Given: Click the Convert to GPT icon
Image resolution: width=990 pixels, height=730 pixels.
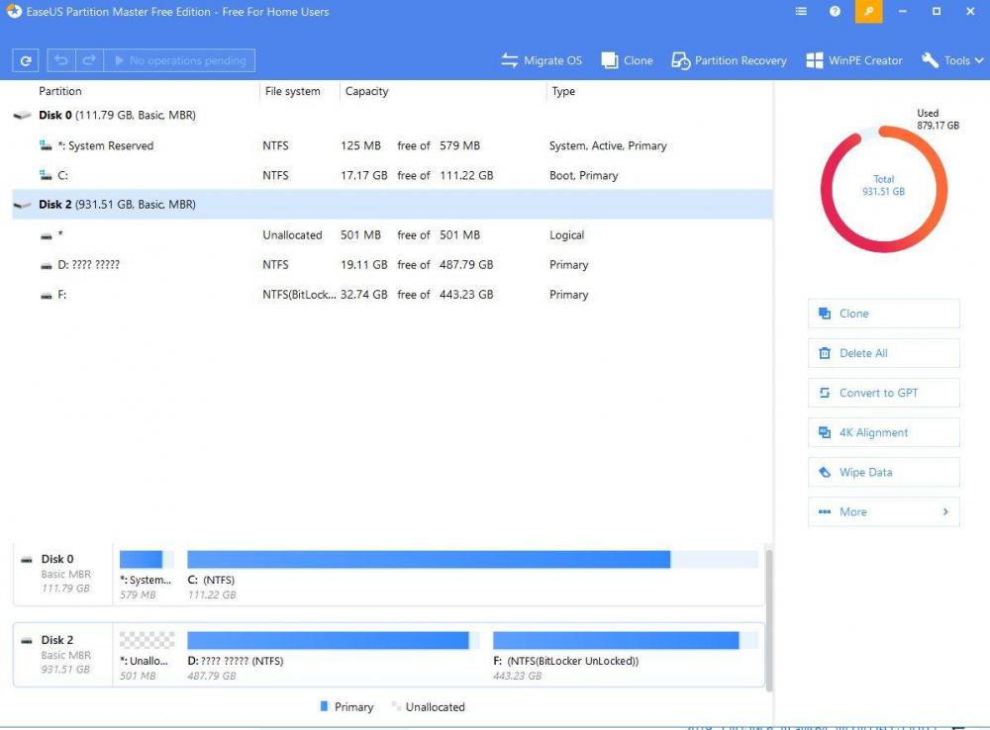Looking at the screenshot, I should [x=825, y=393].
